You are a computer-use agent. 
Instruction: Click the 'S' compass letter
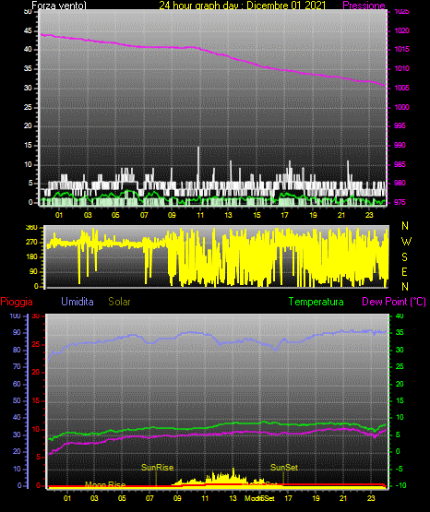(404, 257)
